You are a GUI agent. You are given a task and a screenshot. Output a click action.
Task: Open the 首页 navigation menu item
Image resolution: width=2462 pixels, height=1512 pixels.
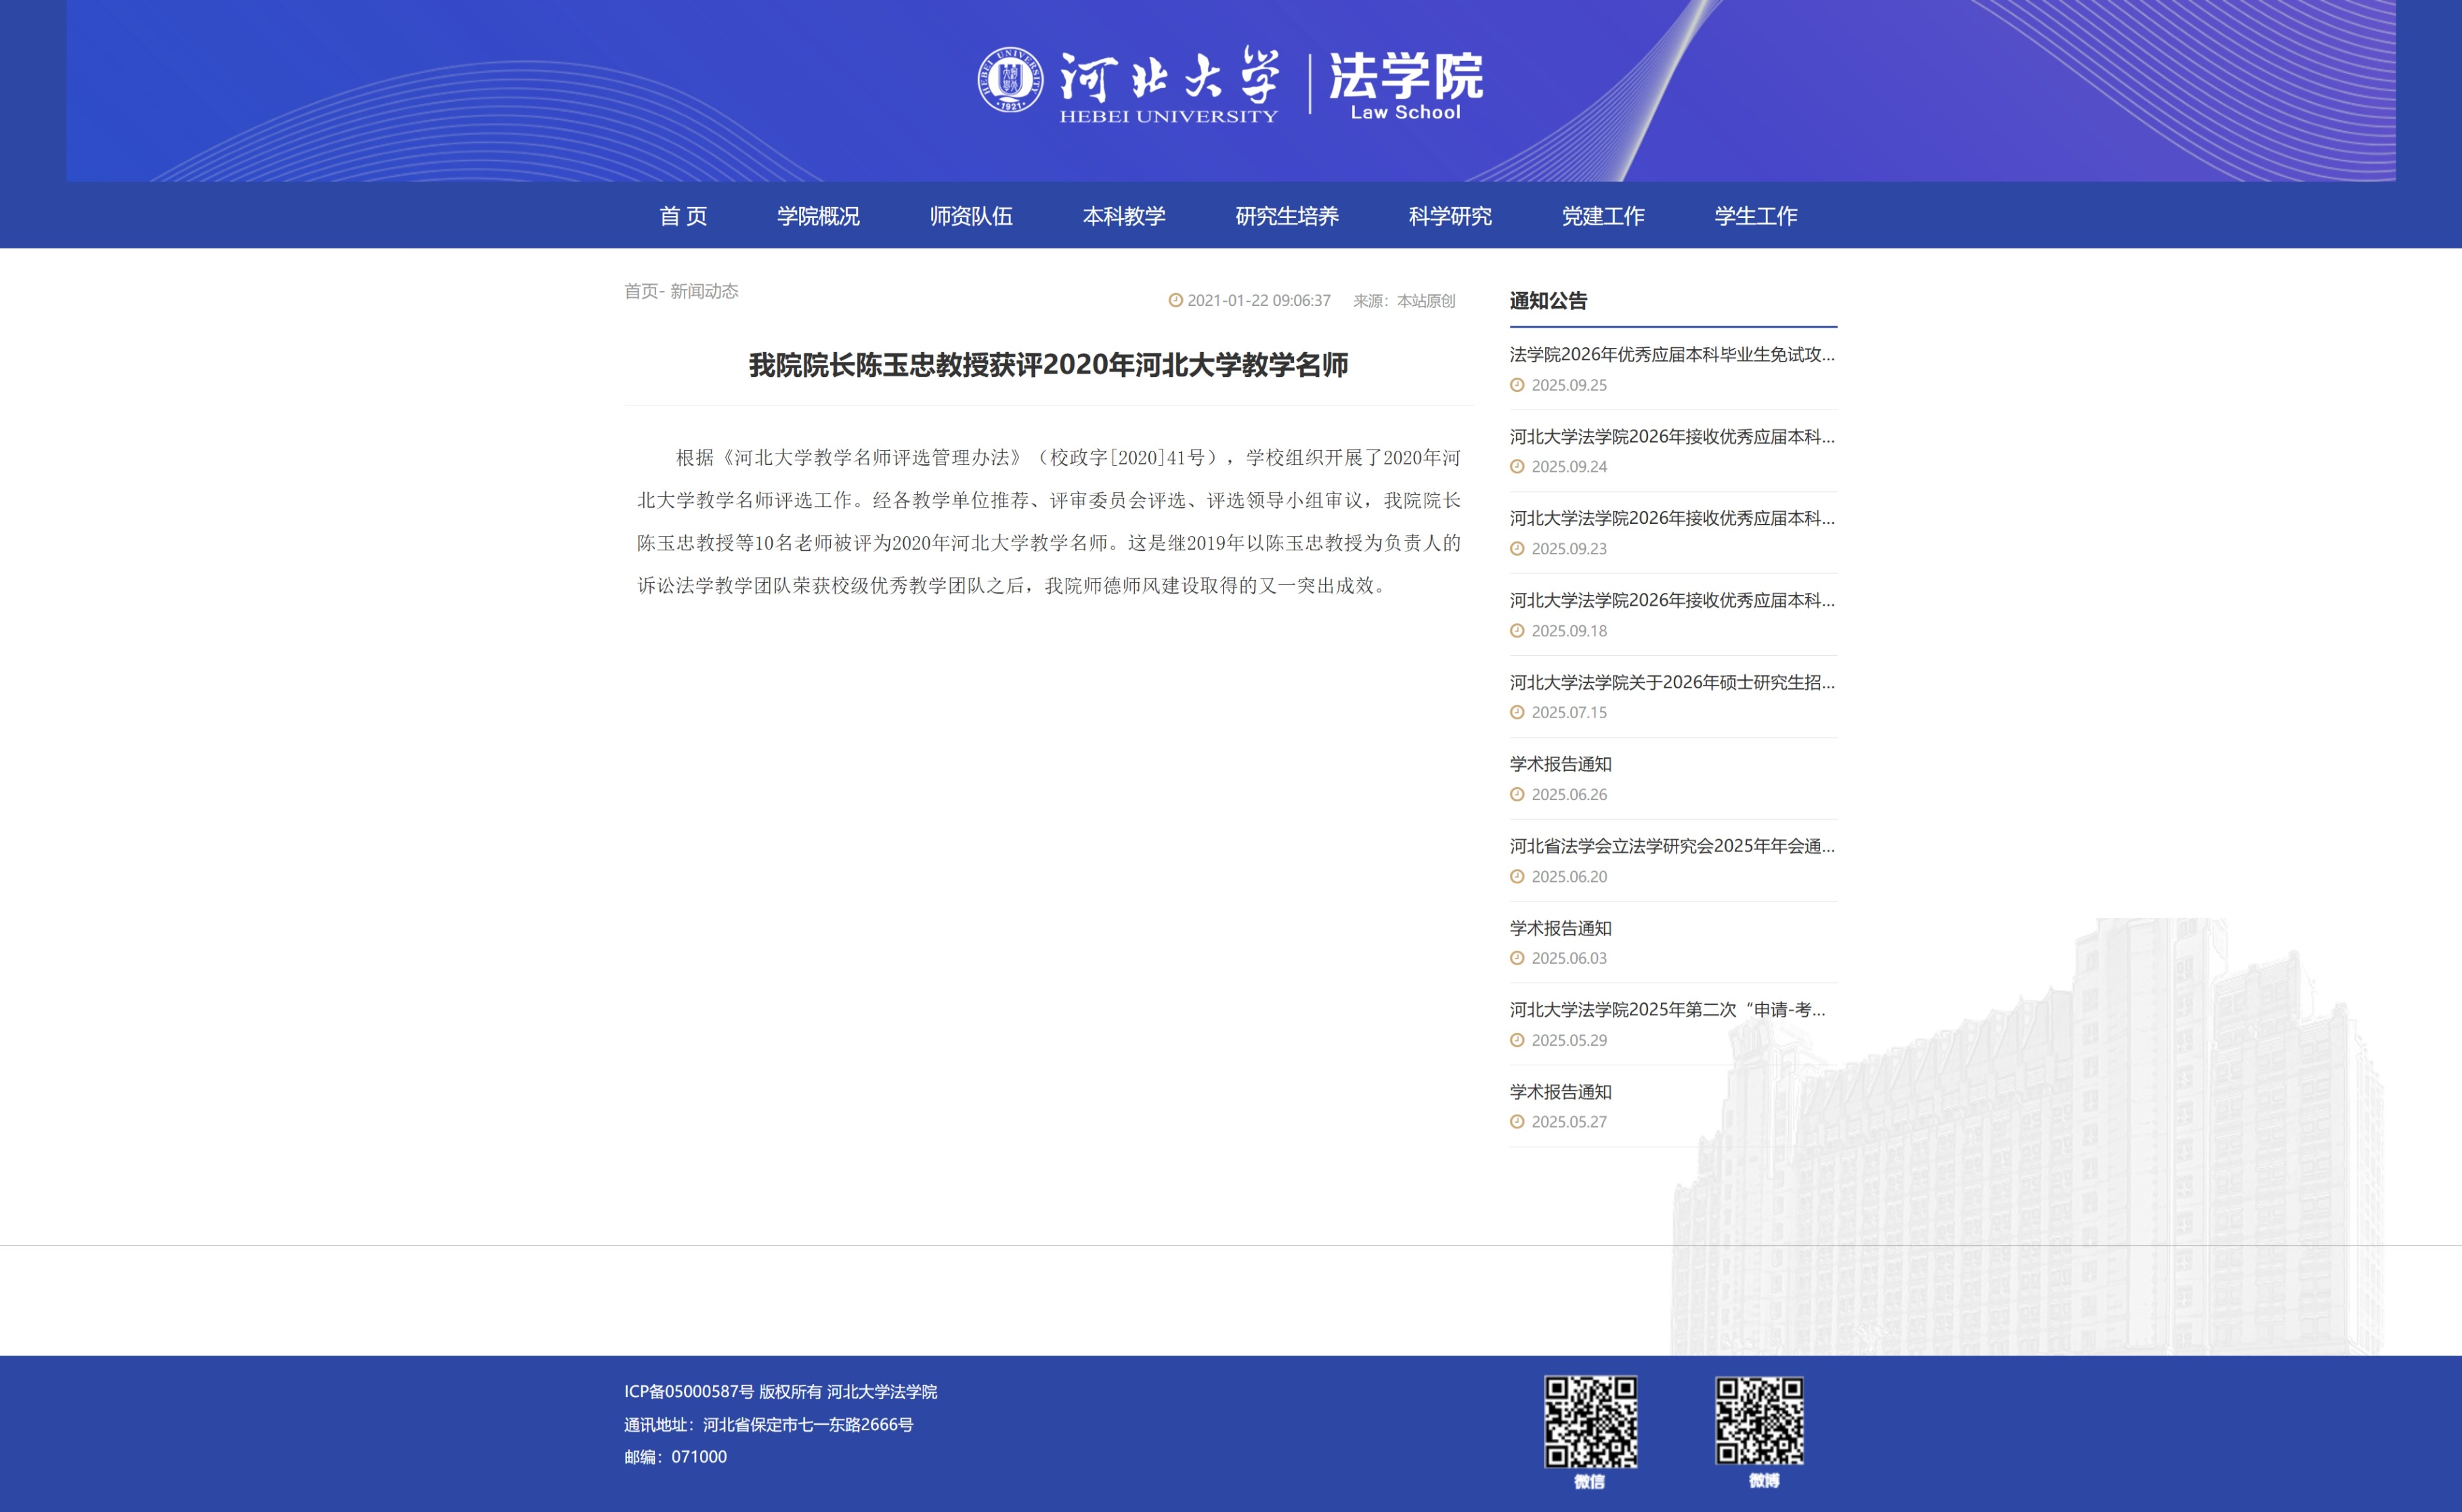tap(683, 216)
